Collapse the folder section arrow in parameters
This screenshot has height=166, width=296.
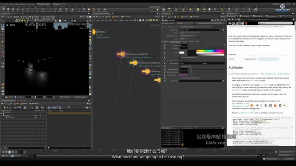[x=162, y=27]
